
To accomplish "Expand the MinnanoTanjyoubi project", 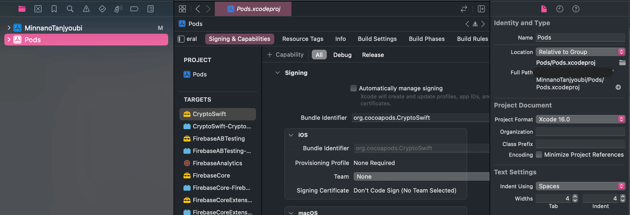I will (9, 28).
